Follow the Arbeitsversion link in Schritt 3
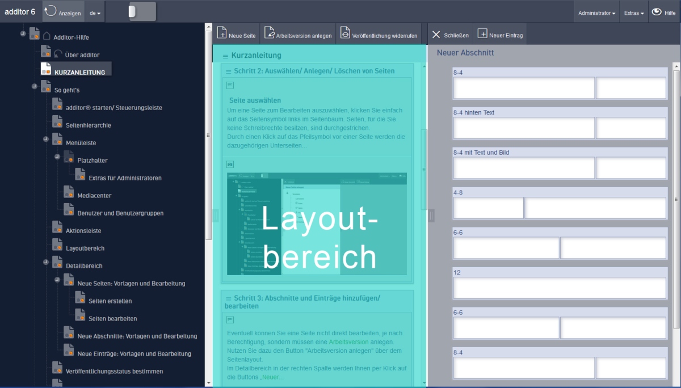 click(x=348, y=342)
